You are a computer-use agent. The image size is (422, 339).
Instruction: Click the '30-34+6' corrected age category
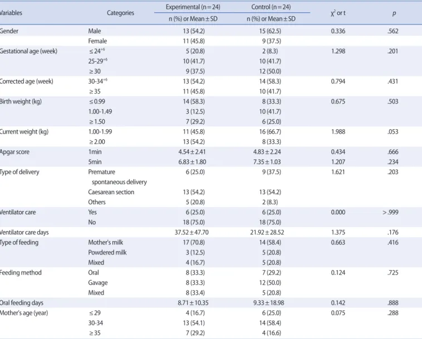point(97,81)
